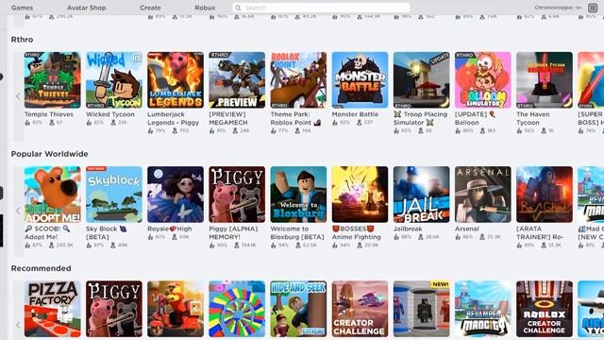604x340 pixels.
Task: Open Theme Park Roblox Point thumbnail
Action: 298,80
